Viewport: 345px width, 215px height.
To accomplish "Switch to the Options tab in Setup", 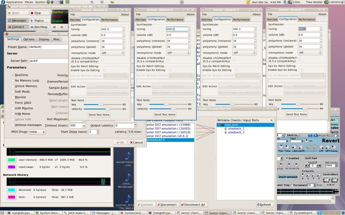I will [x=29, y=39].
